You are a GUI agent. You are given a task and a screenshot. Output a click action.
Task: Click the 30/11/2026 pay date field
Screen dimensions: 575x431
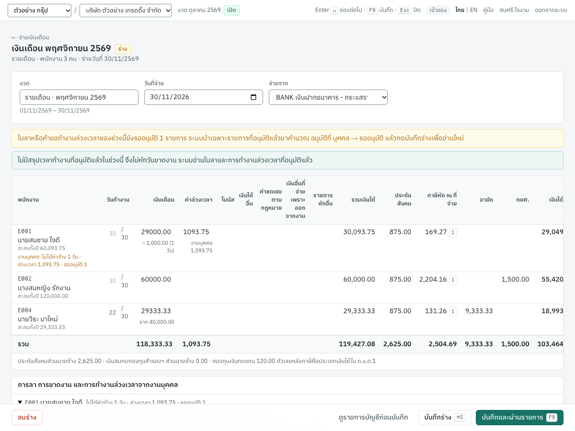click(204, 97)
